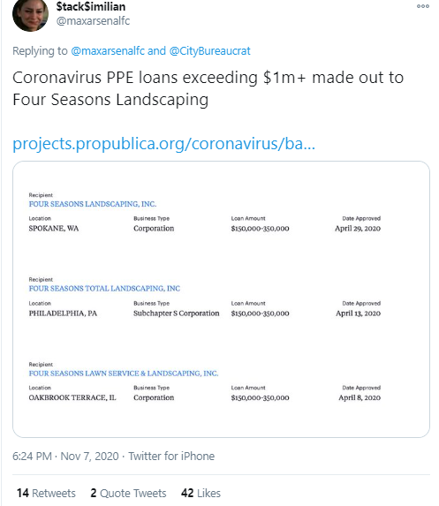Viewport: 439px width, 506px height.
Task: Follow the projects.propublica.org link
Action: pos(163,144)
